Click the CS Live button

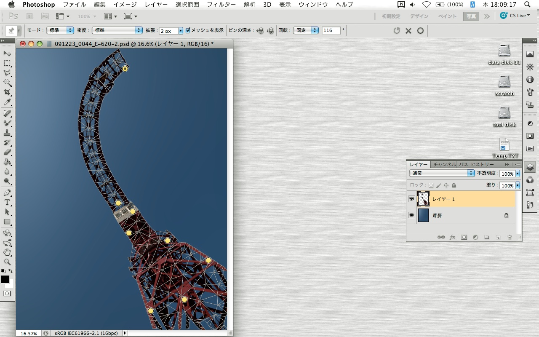point(515,16)
